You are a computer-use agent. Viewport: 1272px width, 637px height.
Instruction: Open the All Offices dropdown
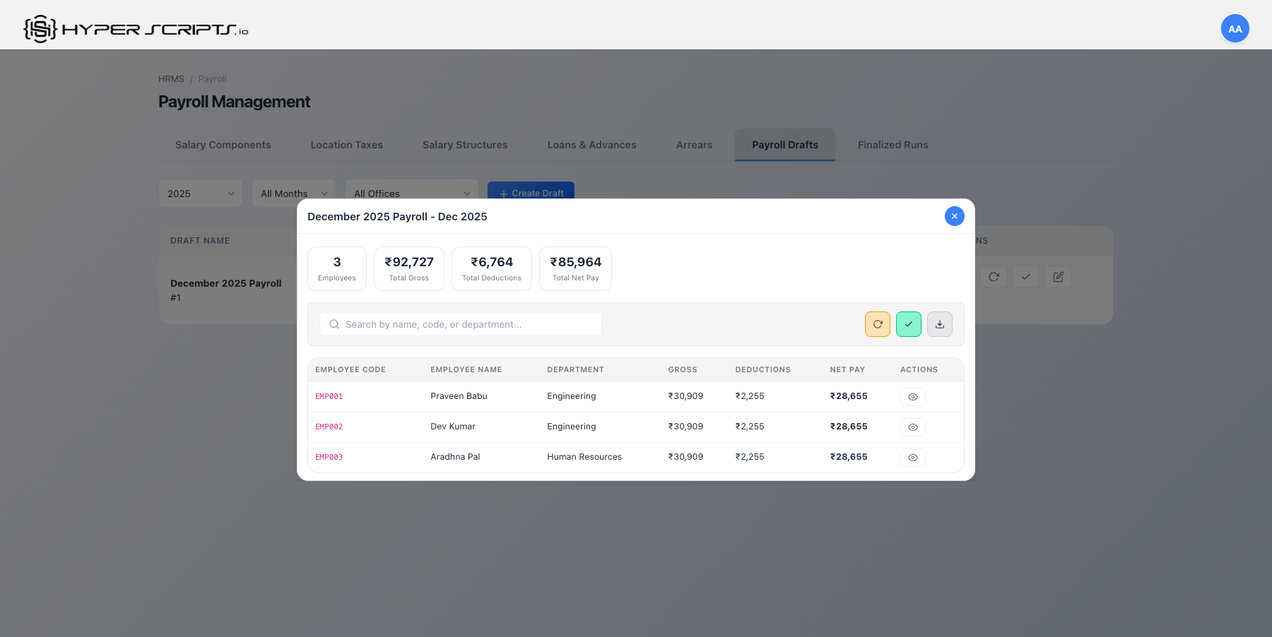point(411,192)
